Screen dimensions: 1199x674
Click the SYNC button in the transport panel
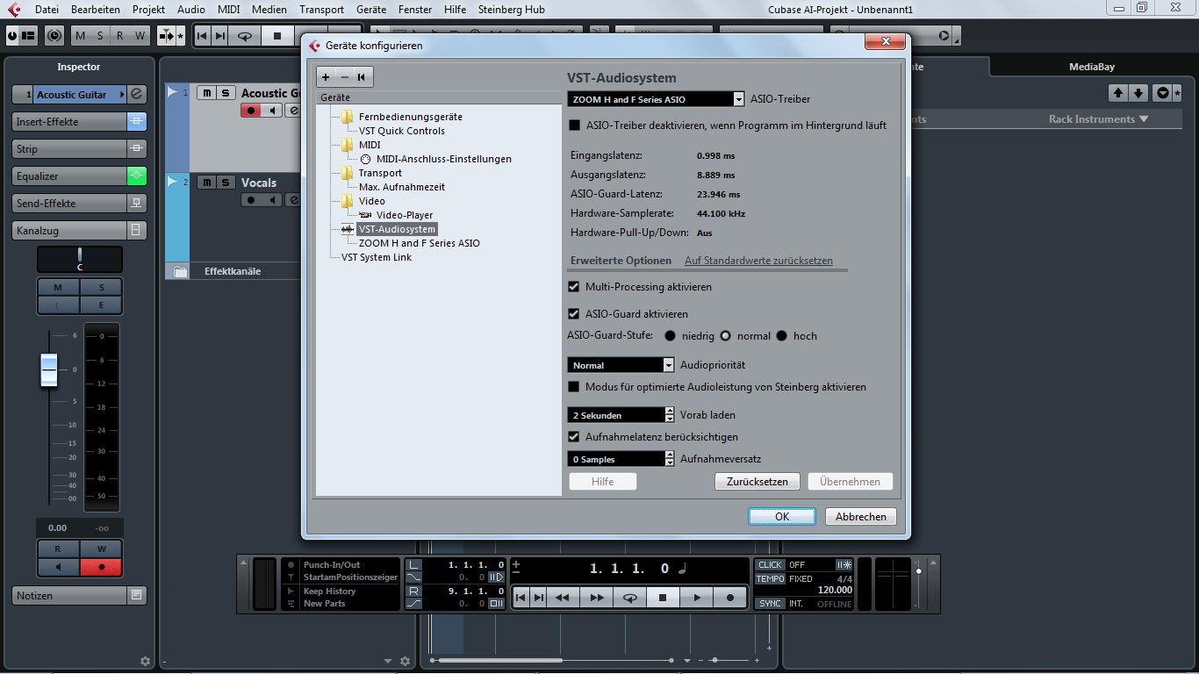pyautogui.click(x=770, y=604)
